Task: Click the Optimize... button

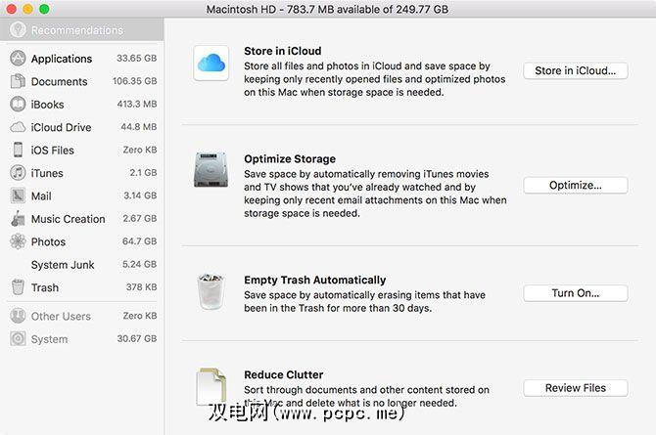Action: (576, 185)
